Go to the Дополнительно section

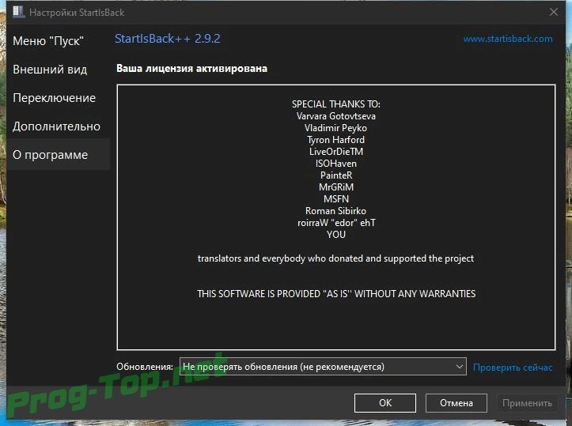point(56,126)
